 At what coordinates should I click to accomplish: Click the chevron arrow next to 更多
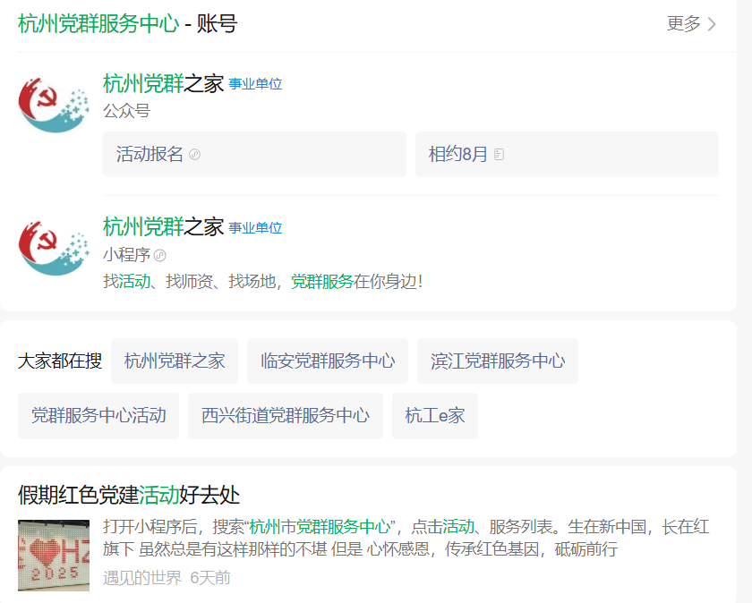pos(712,24)
